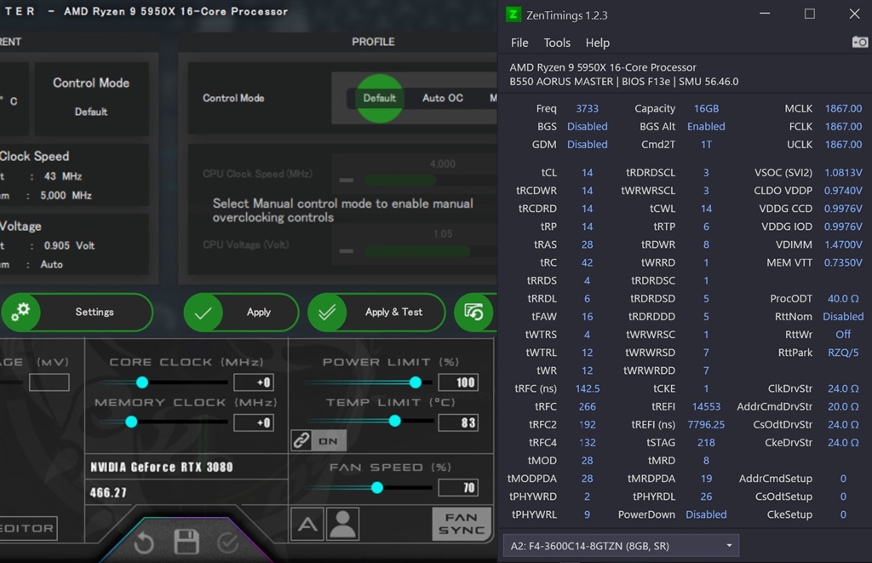Adjust the Fan Speed slider handle
Image resolution: width=872 pixels, height=563 pixels.
[377, 488]
